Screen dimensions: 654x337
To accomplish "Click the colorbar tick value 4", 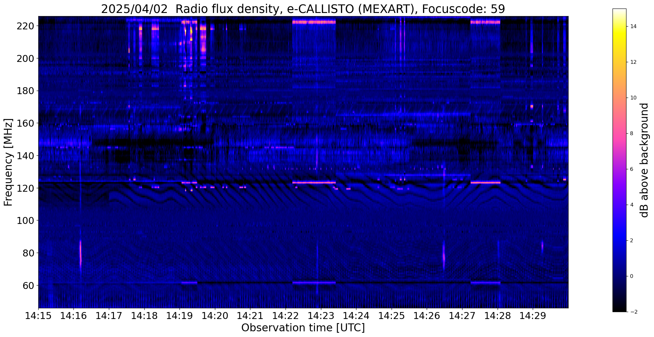I will click(632, 205).
